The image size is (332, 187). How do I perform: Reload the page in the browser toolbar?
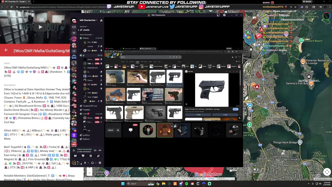click(x=11, y=7)
